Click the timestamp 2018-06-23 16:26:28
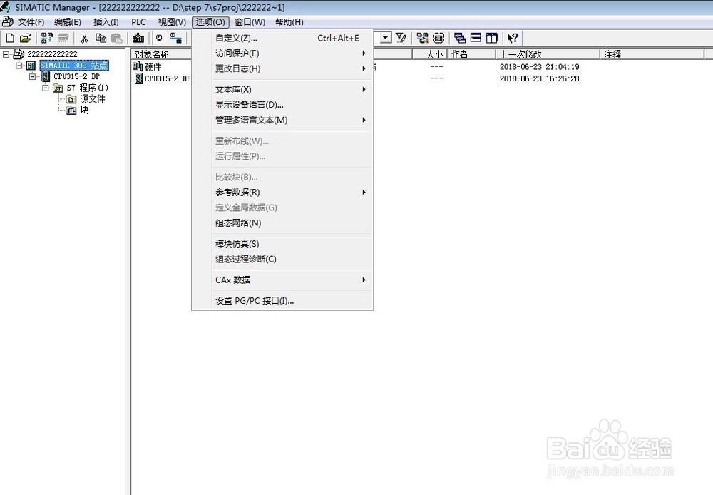This screenshot has height=495, width=713. 539,78
